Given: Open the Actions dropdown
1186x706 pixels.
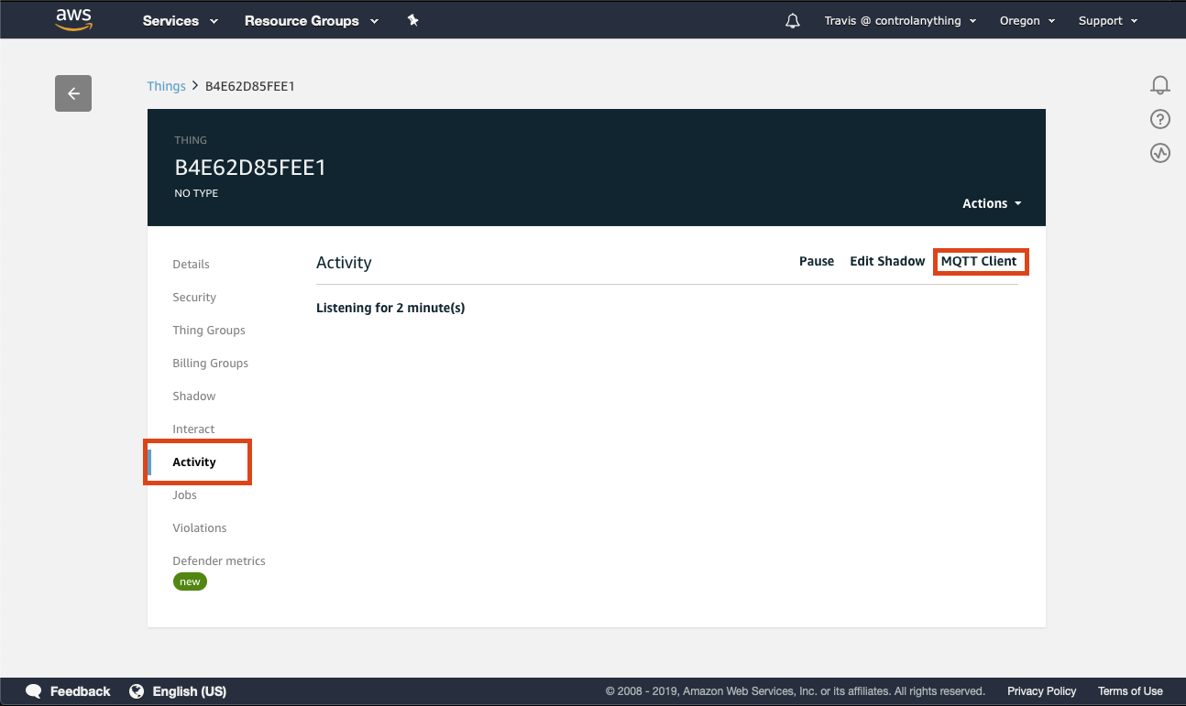Looking at the screenshot, I should [991, 202].
